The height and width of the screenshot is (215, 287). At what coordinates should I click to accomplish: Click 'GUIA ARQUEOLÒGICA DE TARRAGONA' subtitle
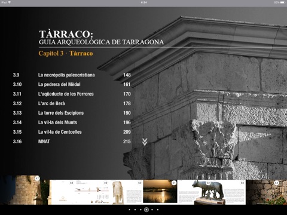pyautogui.click(x=101, y=42)
